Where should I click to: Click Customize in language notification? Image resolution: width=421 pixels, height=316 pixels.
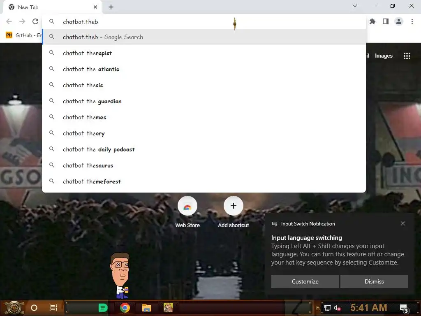coord(305,281)
